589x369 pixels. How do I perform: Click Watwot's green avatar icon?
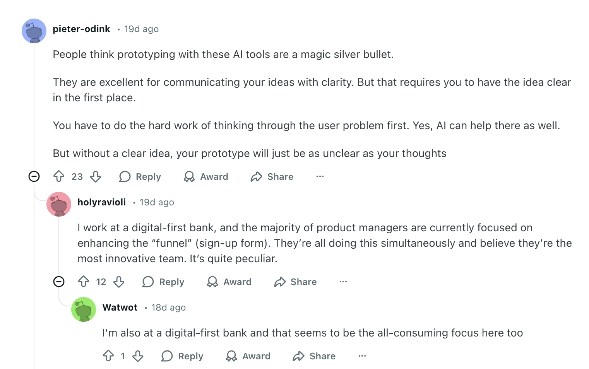(x=84, y=309)
